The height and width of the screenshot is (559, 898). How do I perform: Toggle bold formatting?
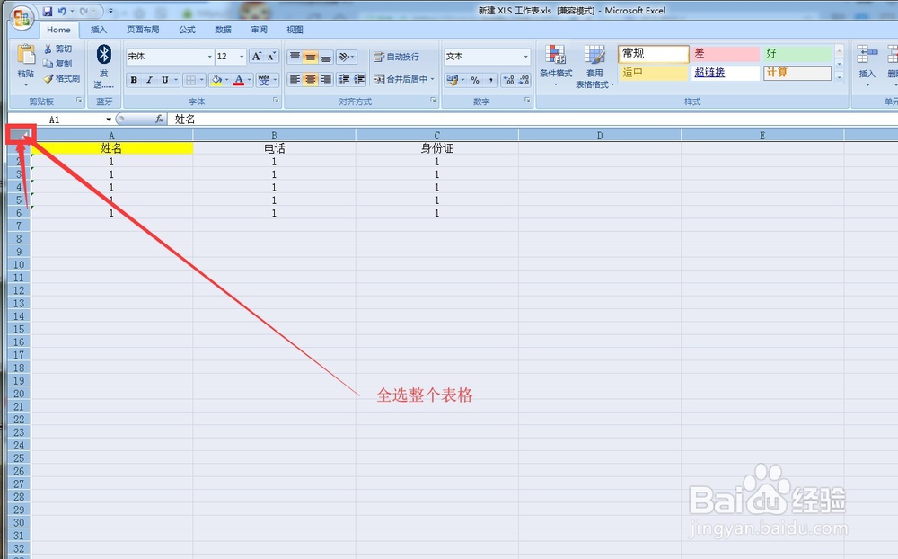click(134, 80)
